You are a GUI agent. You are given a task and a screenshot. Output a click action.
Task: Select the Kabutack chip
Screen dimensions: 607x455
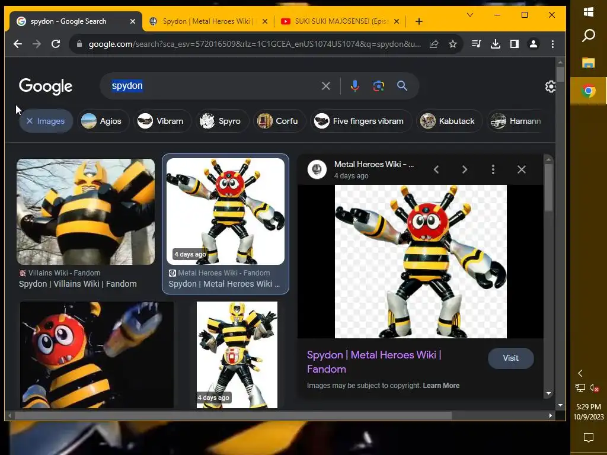[x=449, y=121]
